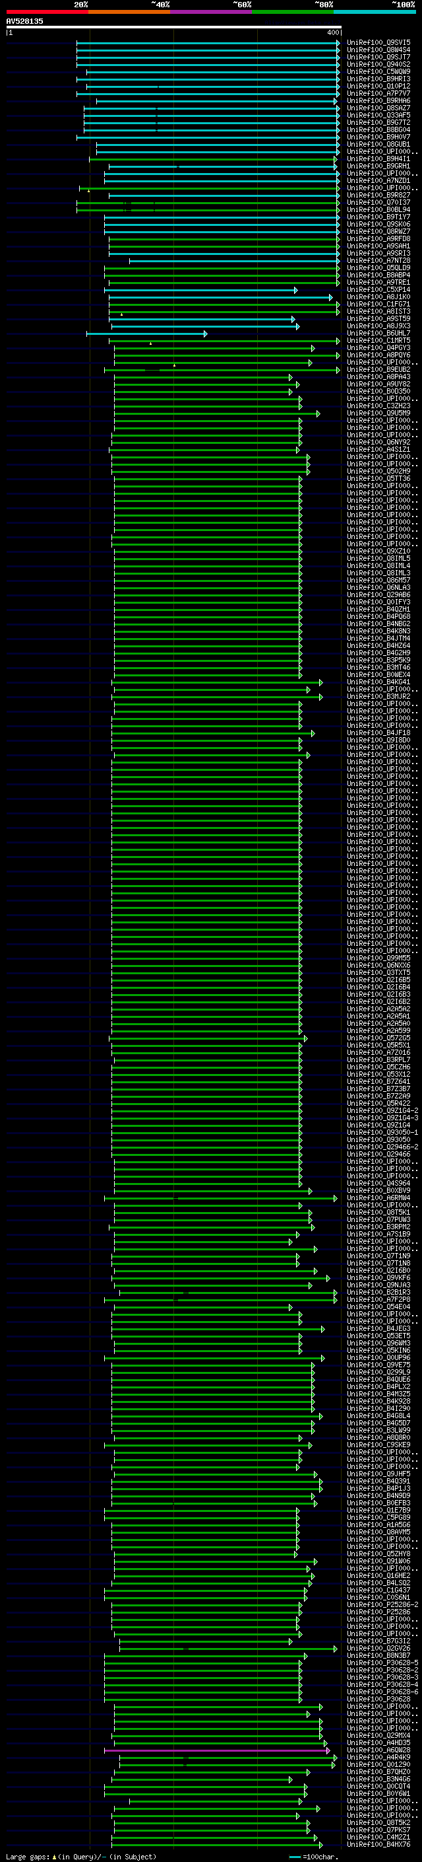Select hit label UniRef100_Q9Z1G4-2
This screenshot has height=1862, width=422.
[383, 1111]
